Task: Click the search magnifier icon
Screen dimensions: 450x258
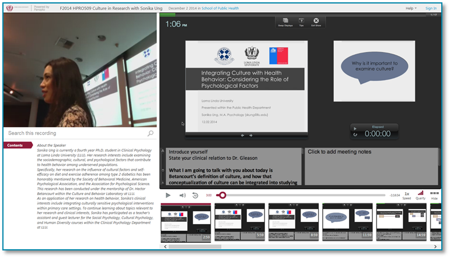Action: click(151, 133)
